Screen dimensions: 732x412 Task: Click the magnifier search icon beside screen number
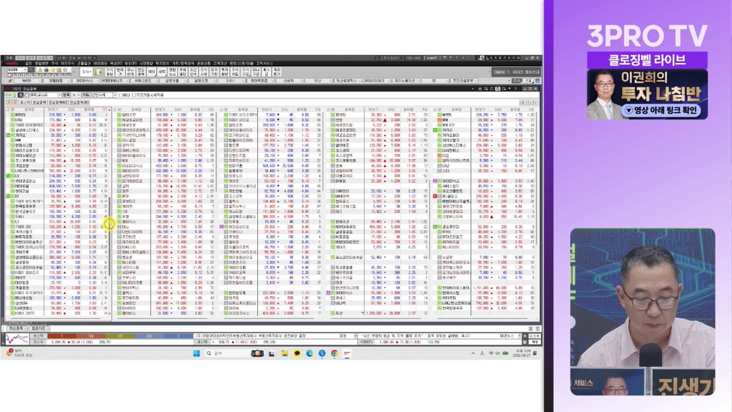click(x=31, y=70)
